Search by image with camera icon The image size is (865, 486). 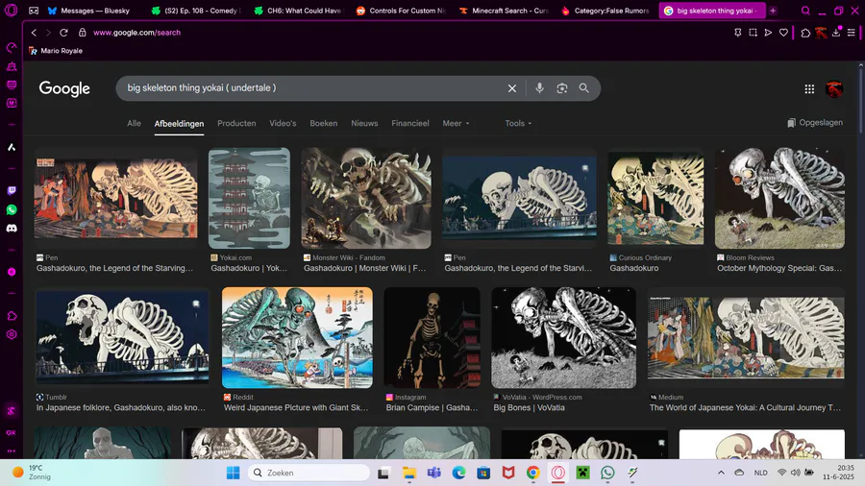[561, 88]
